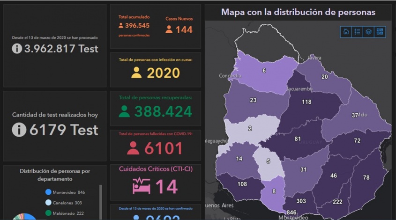Select the map region labeled 81
Screen dimensions: 396x220
click(x=298, y=139)
